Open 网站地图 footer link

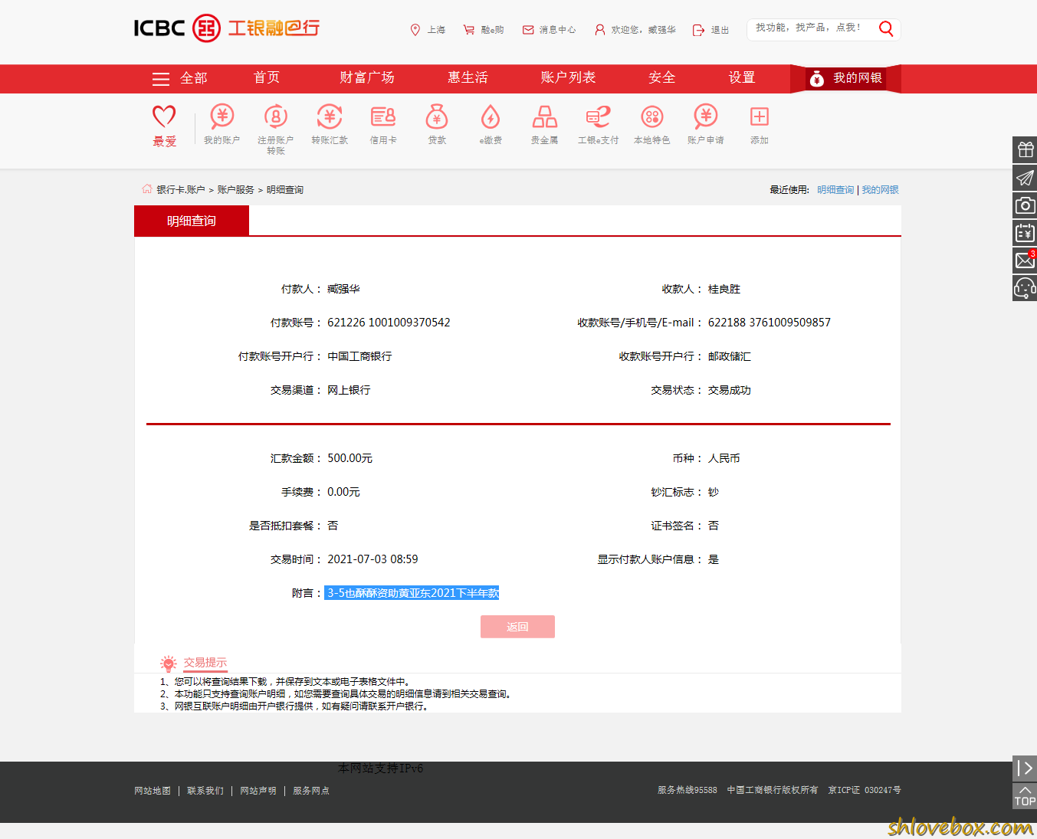point(153,791)
